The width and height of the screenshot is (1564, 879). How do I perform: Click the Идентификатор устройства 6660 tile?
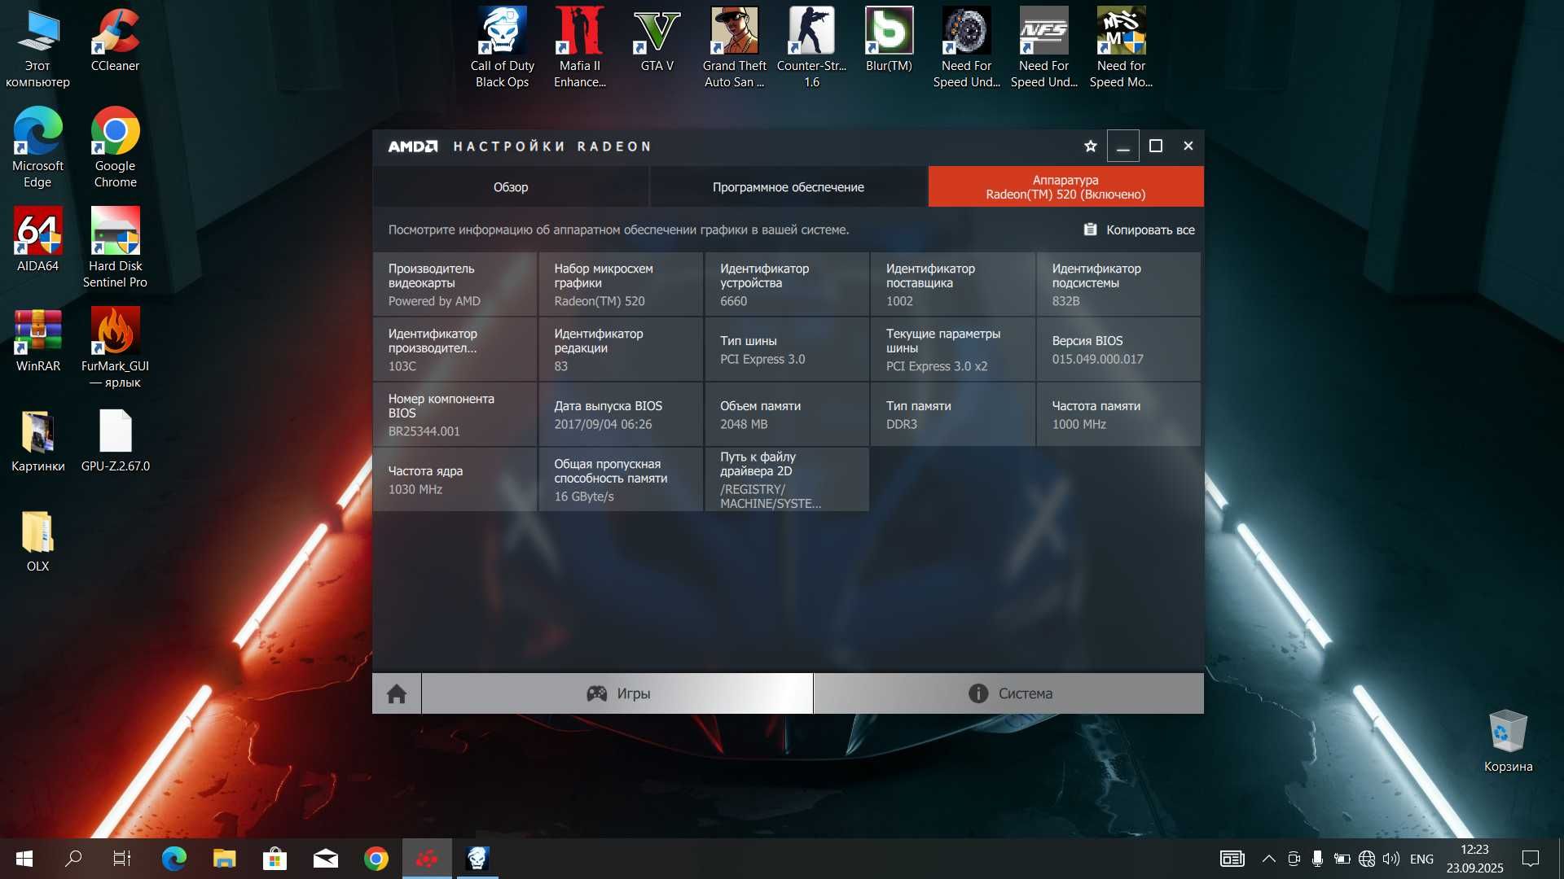[x=787, y=284]
